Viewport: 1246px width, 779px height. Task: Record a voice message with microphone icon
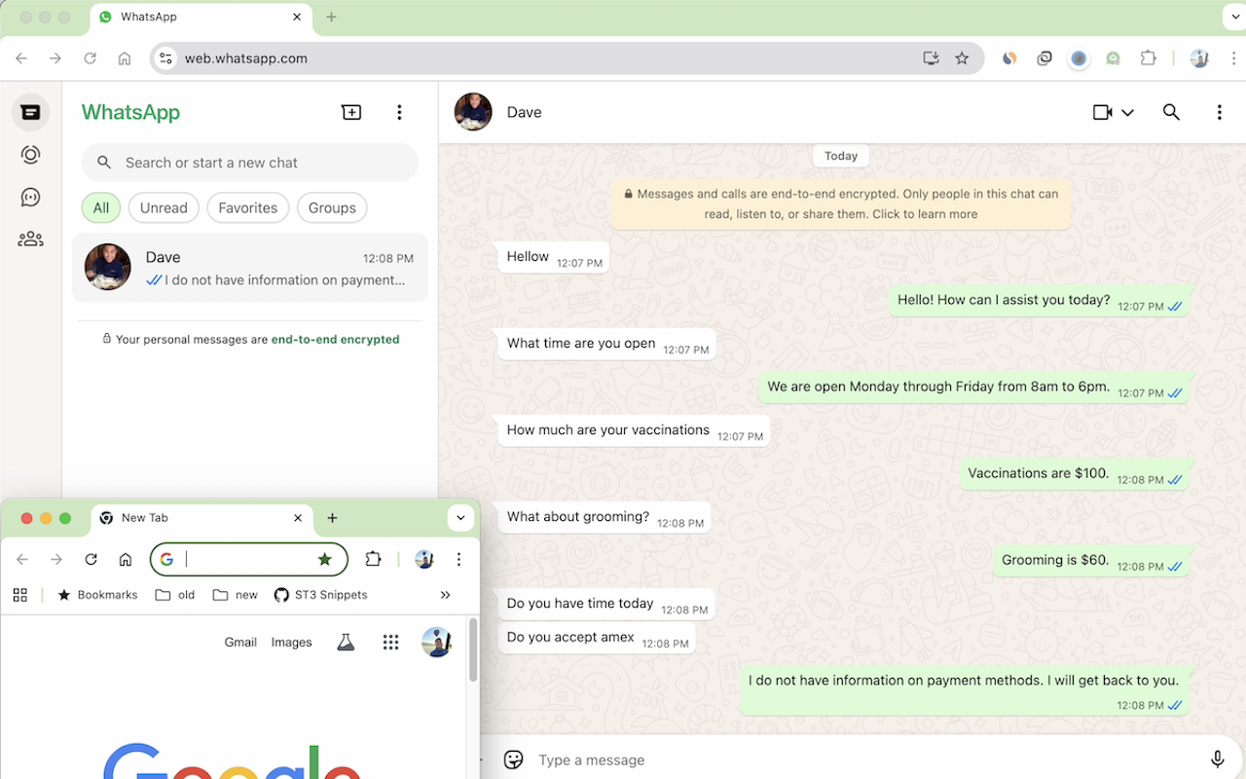click(1217, 760)
